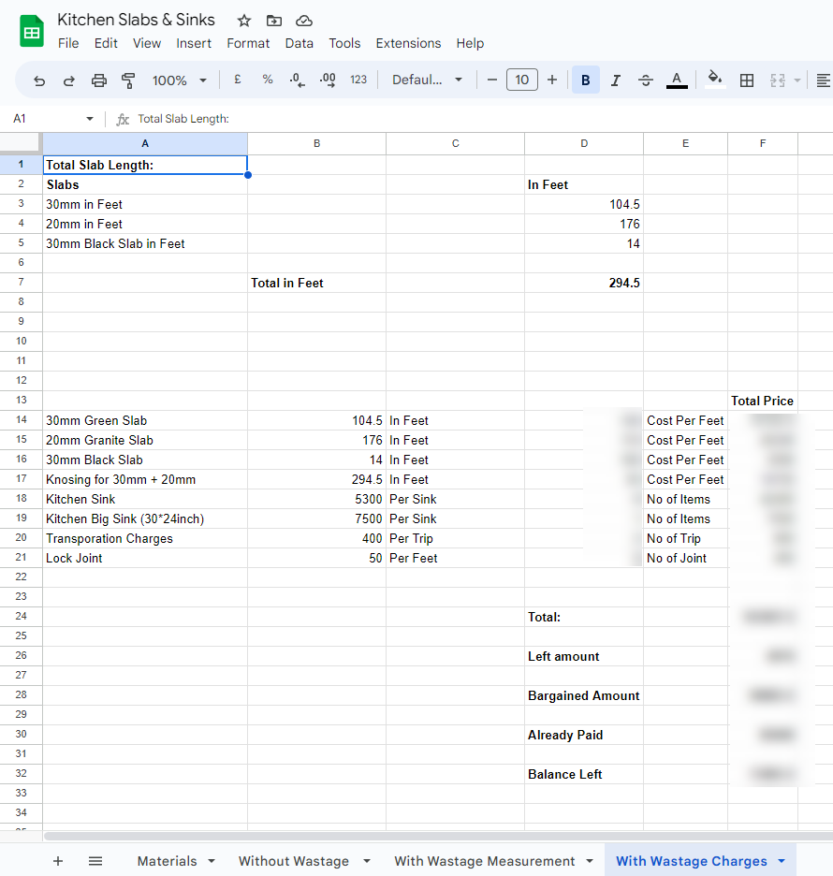833x876 pixels.
Task: Expand the 100% zoom dropdown
Action: (x=179, y=80)
